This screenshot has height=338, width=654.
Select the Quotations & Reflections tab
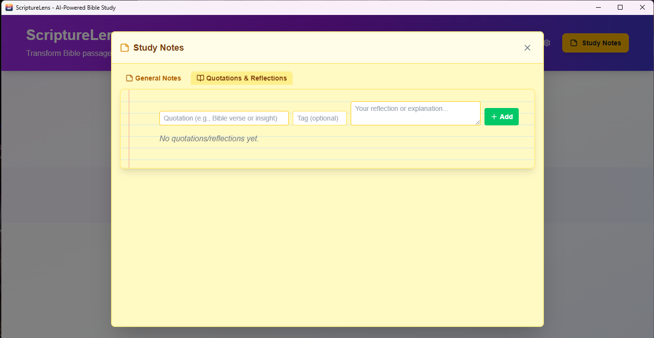[x=242, y=78]
